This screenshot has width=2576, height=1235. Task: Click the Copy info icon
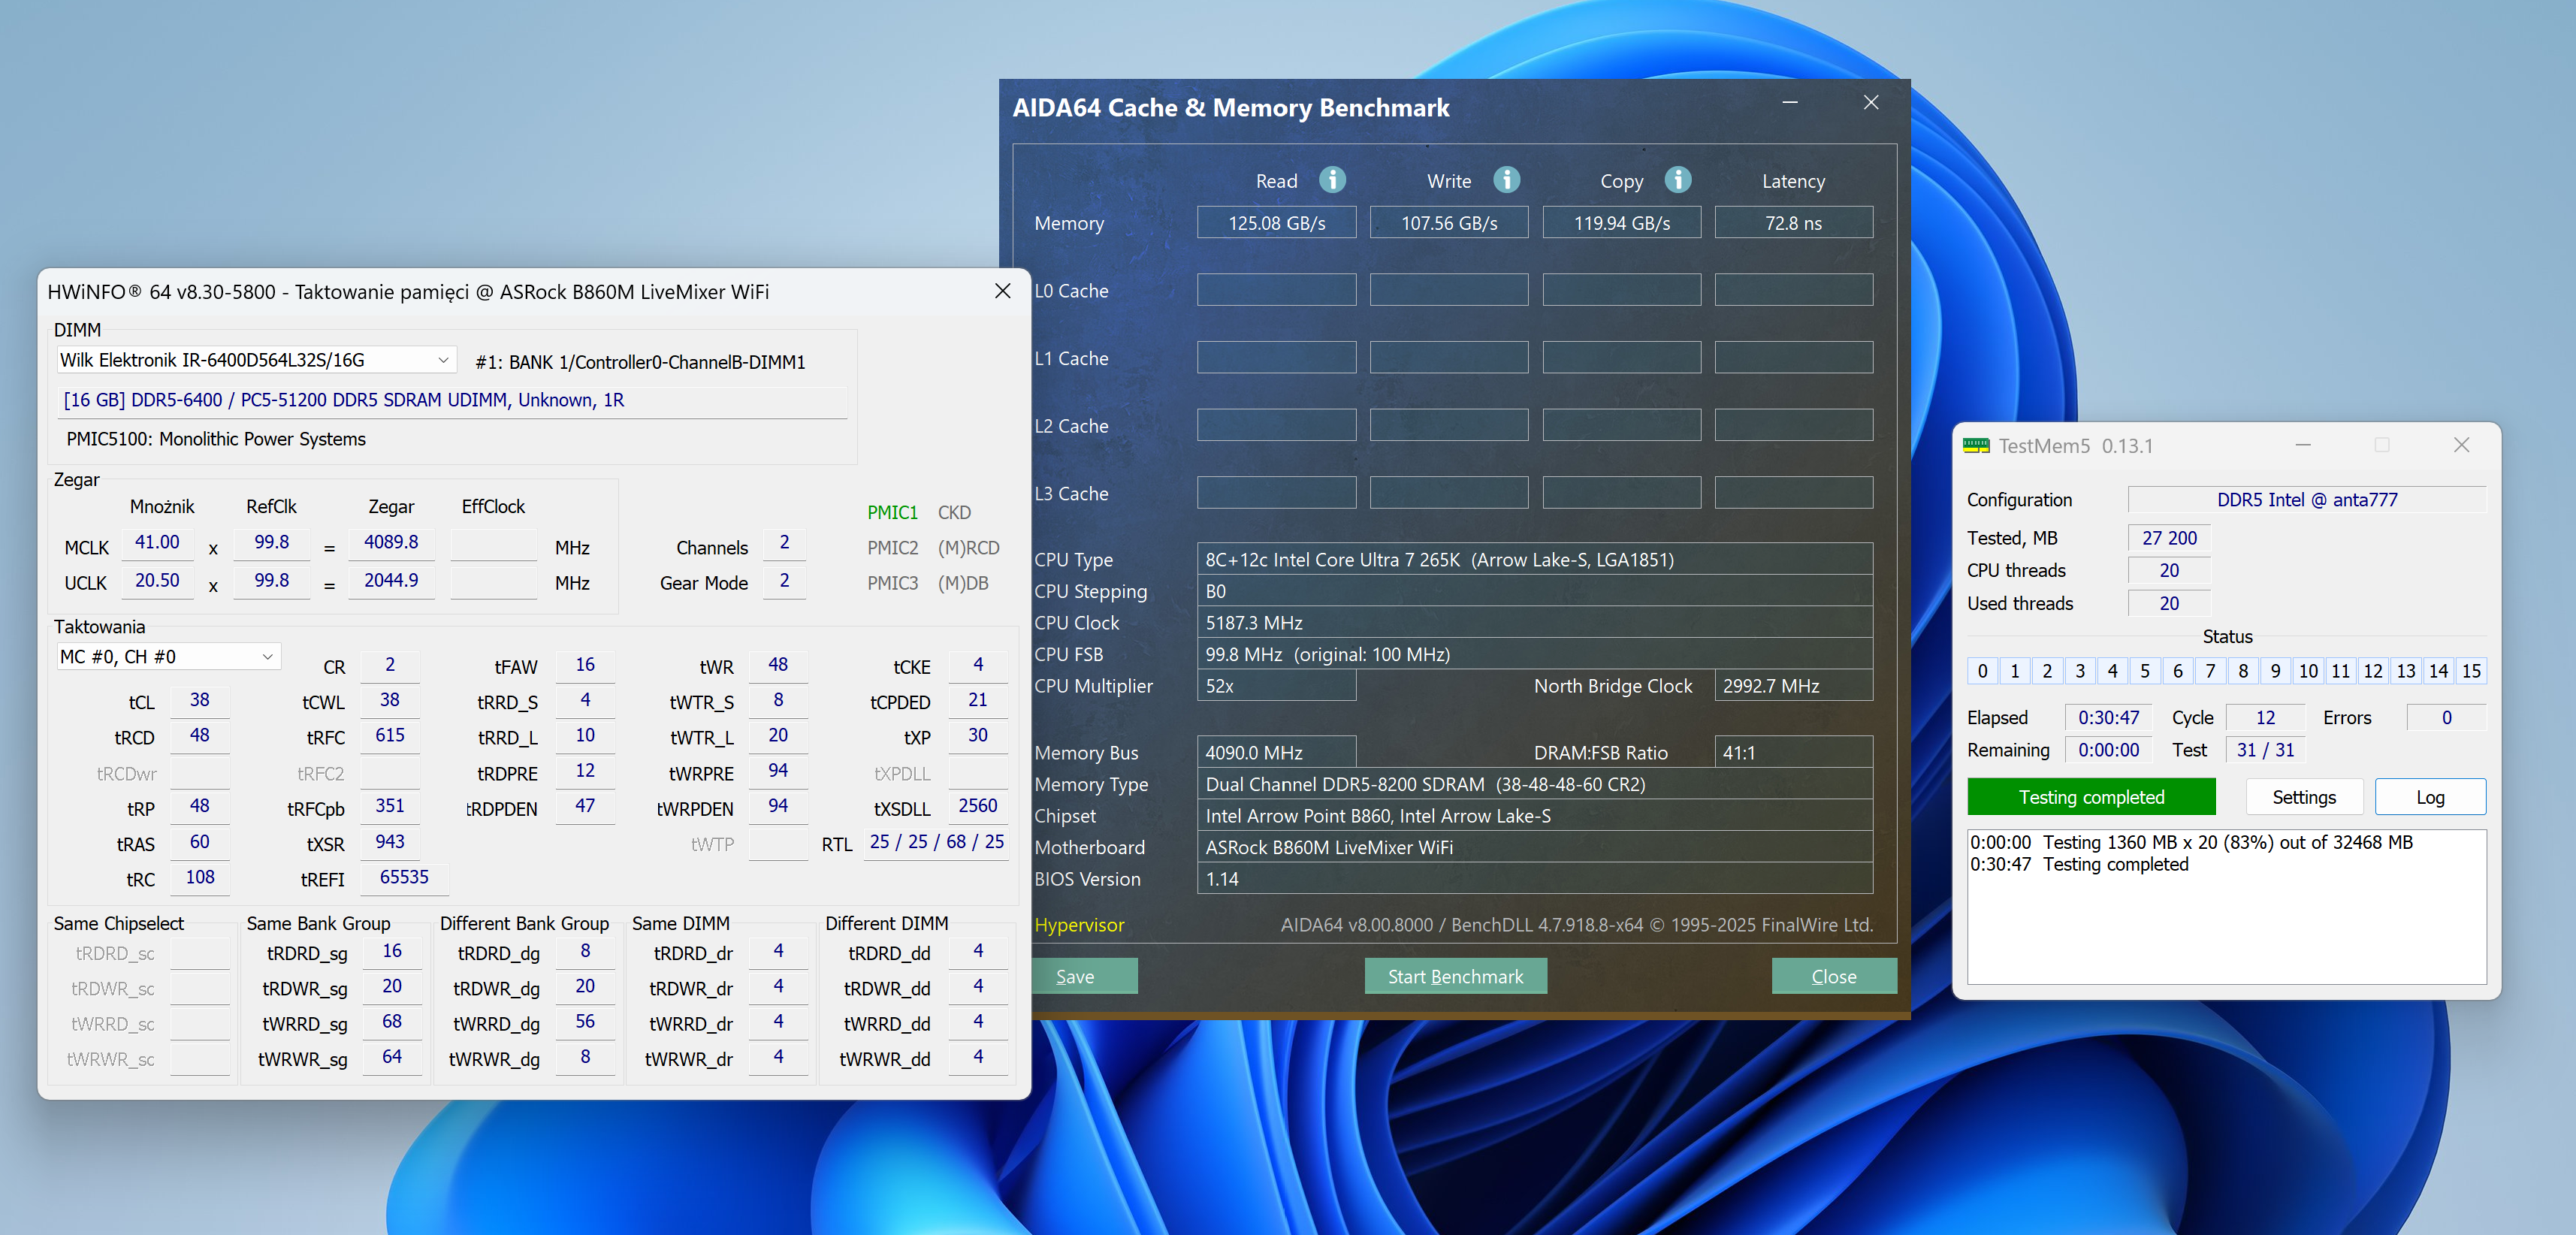tap(1678, 180)
